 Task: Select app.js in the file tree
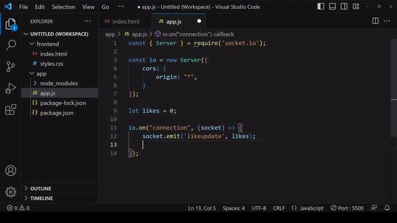[48, 93]
